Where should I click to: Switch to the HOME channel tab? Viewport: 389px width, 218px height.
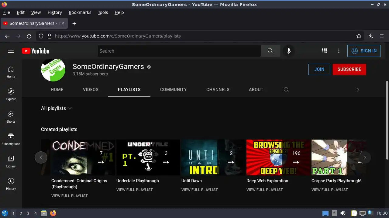[57, 90]
